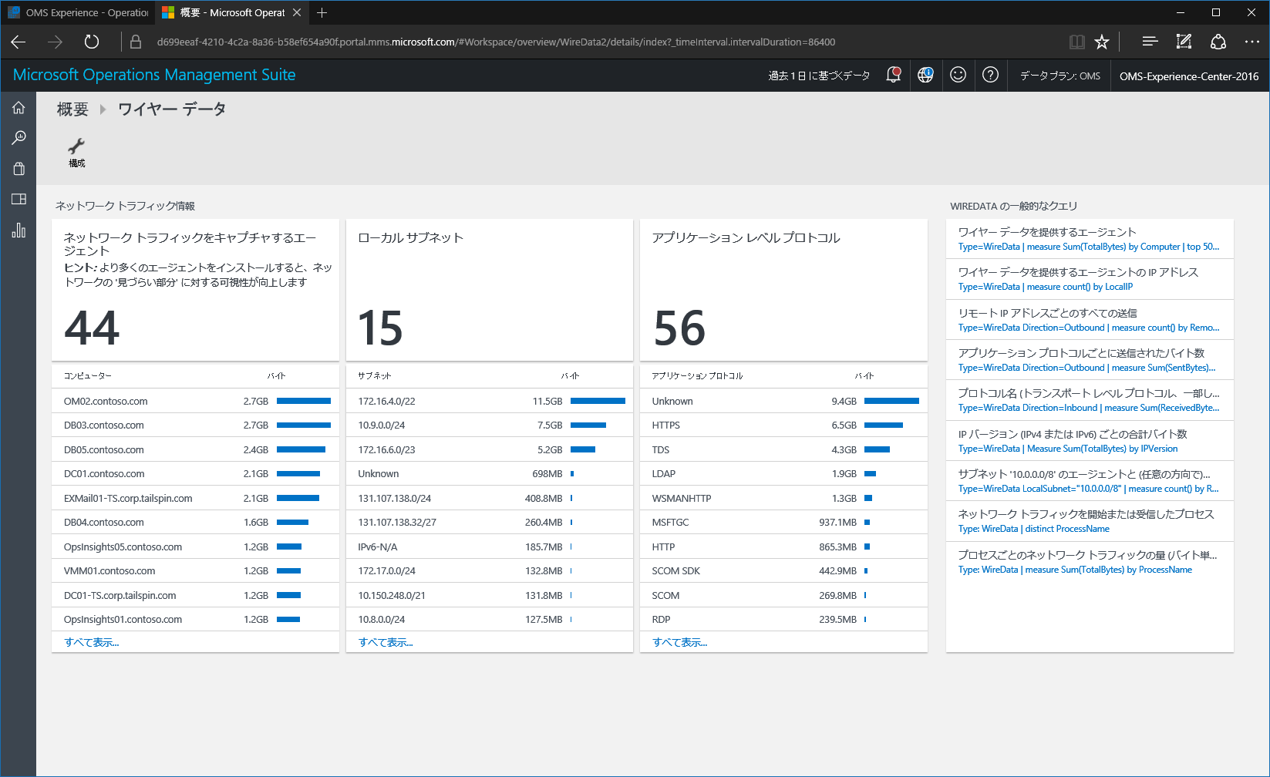Select OpsInsights05.contoso.com row
This screenshot has height=777, width=1270.
195,547
